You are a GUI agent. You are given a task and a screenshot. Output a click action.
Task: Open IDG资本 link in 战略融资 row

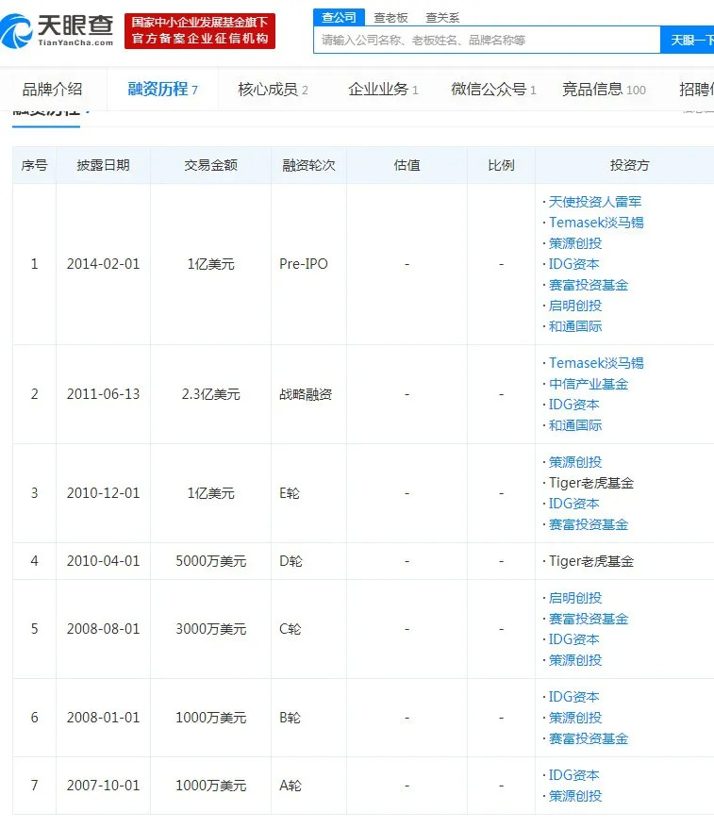point(574,405)
